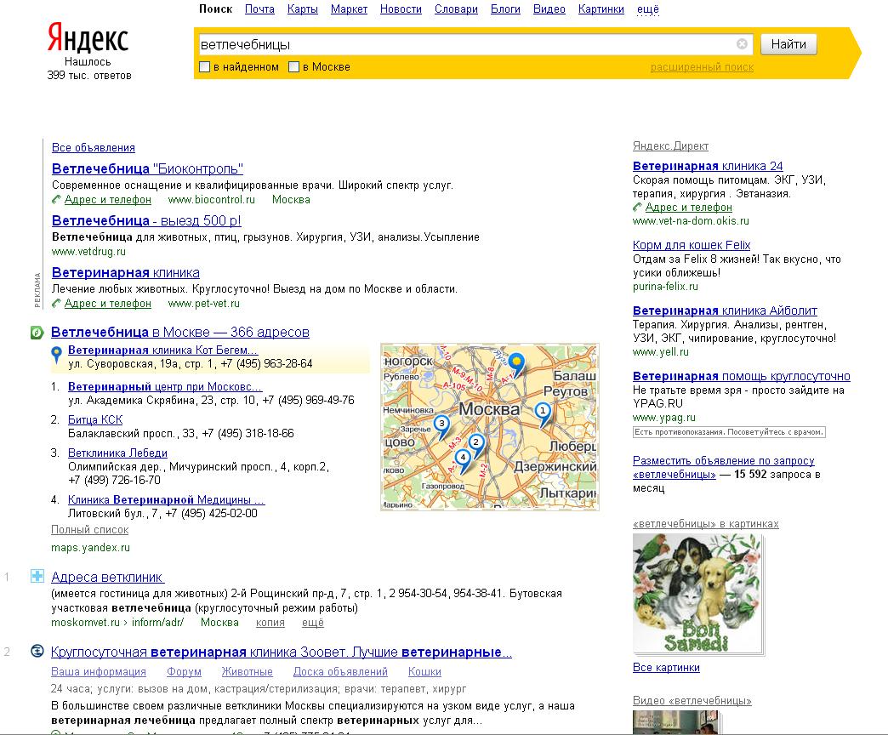888x735 pixels.
Task: Open Доска объявлений sitelink
Action: 340,671
